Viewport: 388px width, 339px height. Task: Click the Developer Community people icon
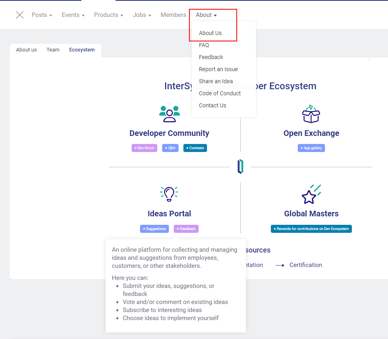[x=169, y=114]
